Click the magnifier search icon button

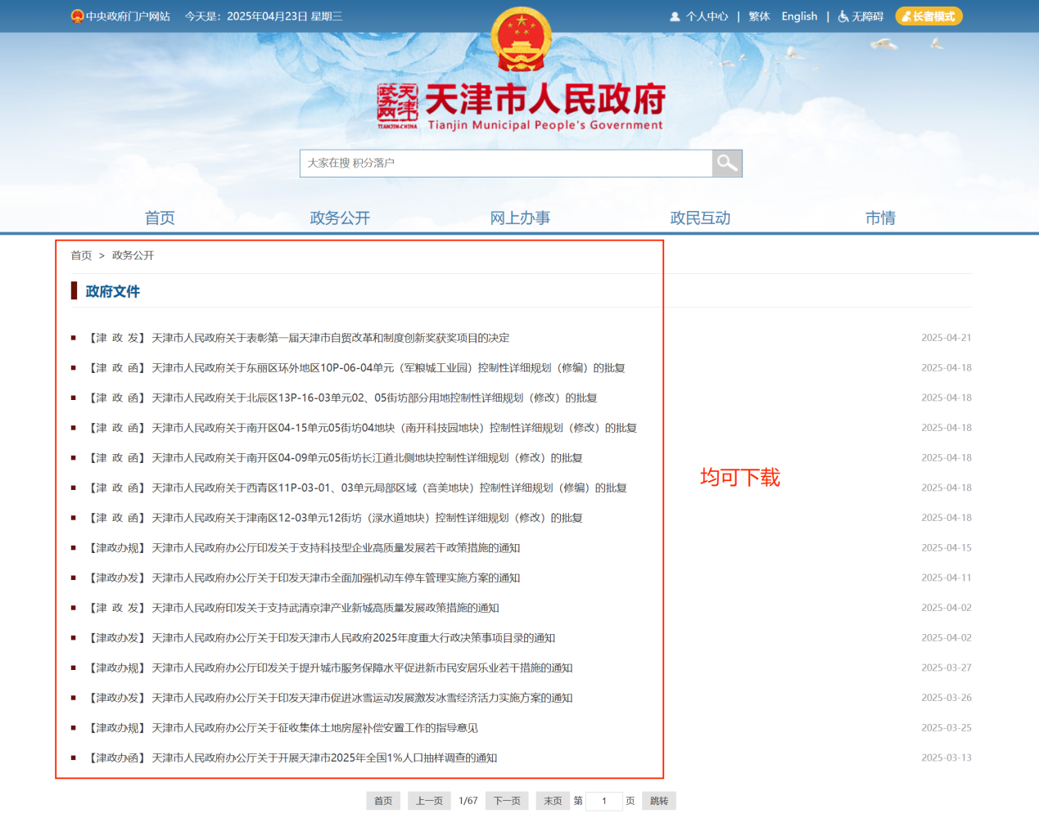click(726, 164)
